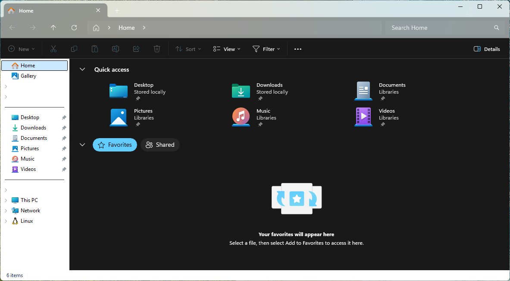Click the Rename icon in toolbar
Viewport: 510px width, 281px height.
pos(116,49)
